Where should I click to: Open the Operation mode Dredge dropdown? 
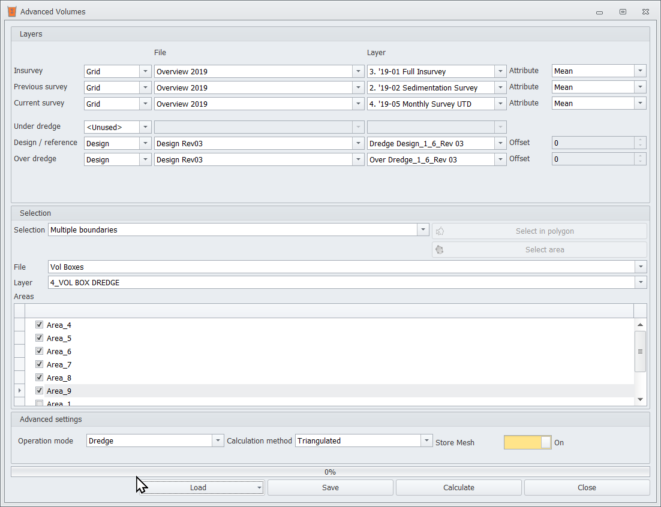(217, 441)
